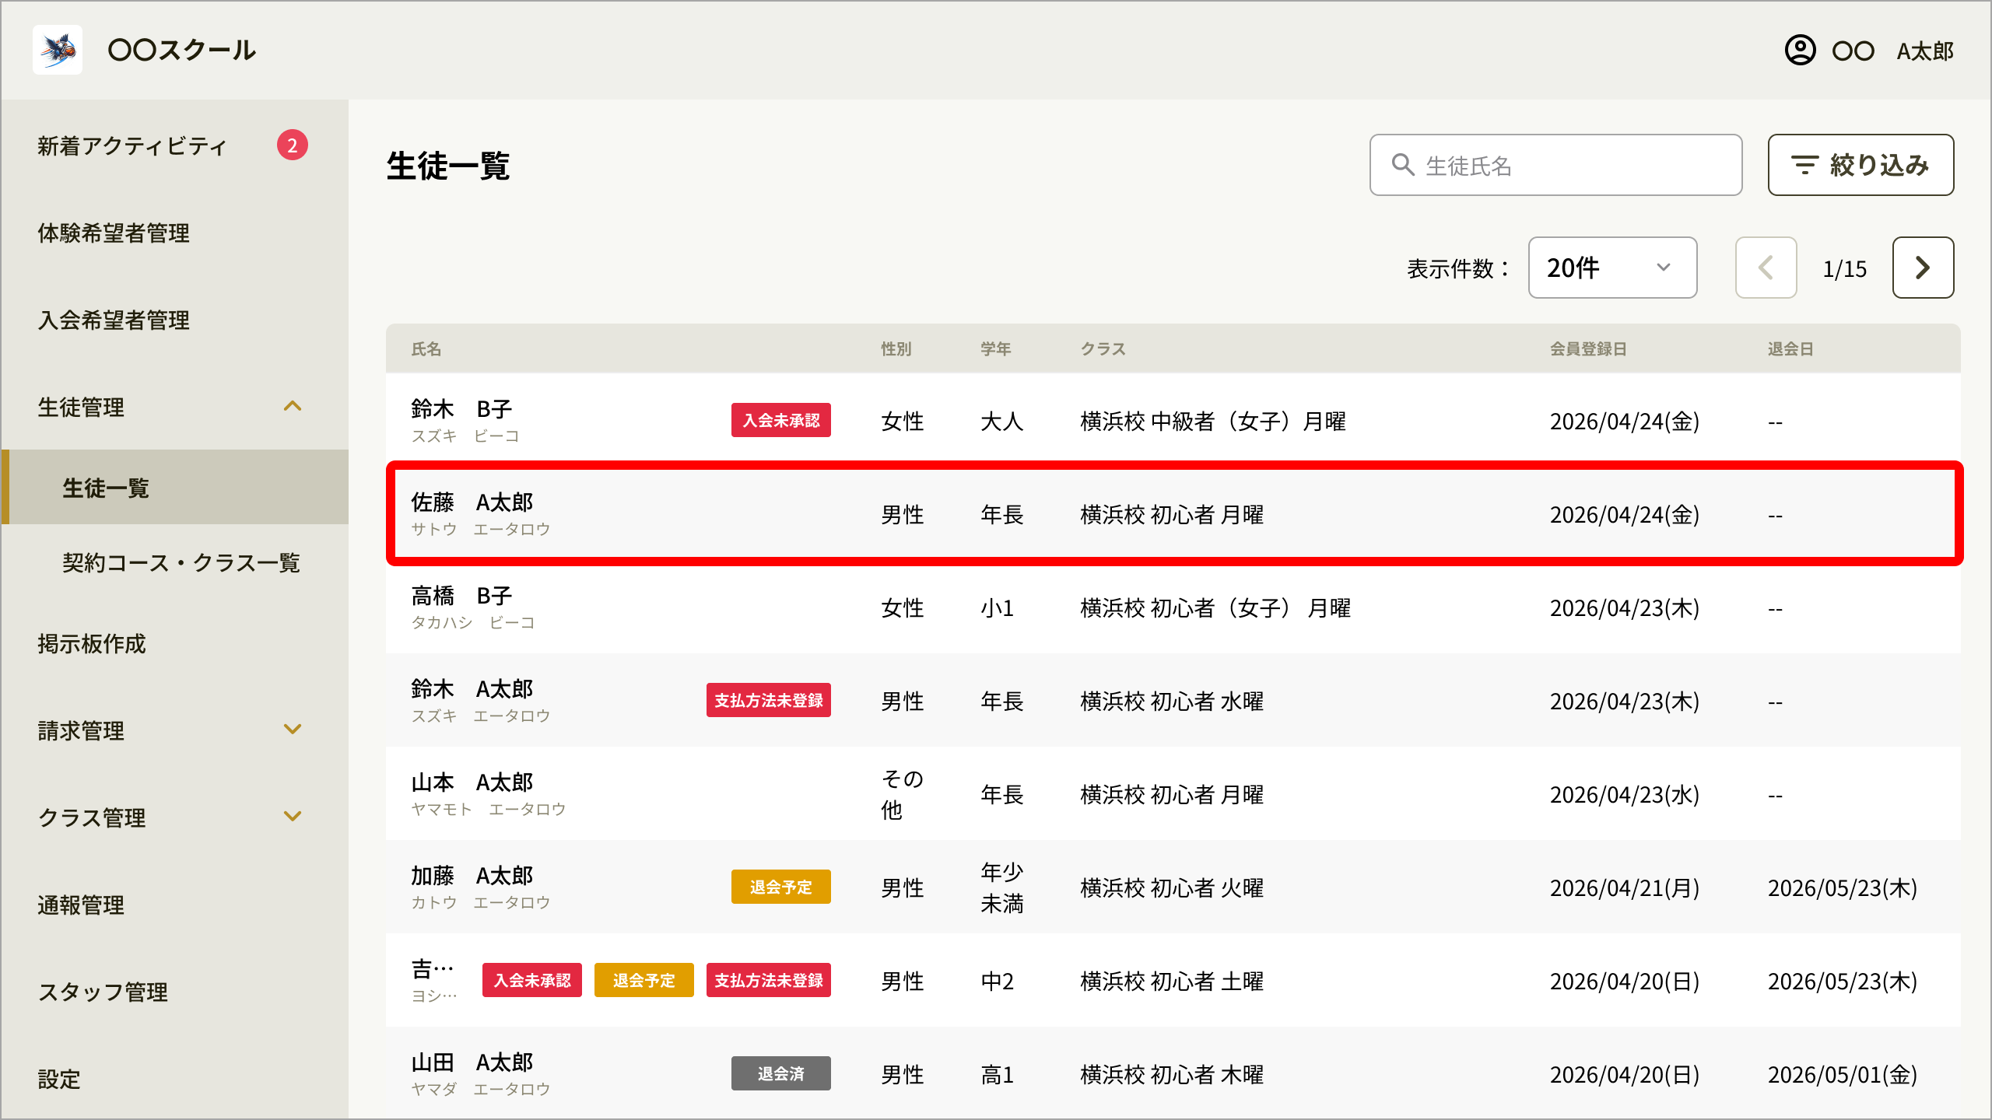Open 新着アクティビティ in sidebar

[x=132, y=145]
